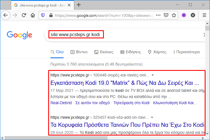Screen dimensions: 210x140
Task: Open a new browser tab
Action: 79,5
